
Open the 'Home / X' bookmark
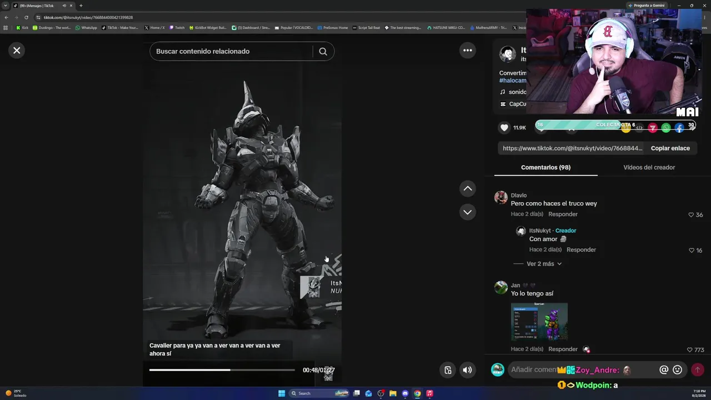(154, 28)
